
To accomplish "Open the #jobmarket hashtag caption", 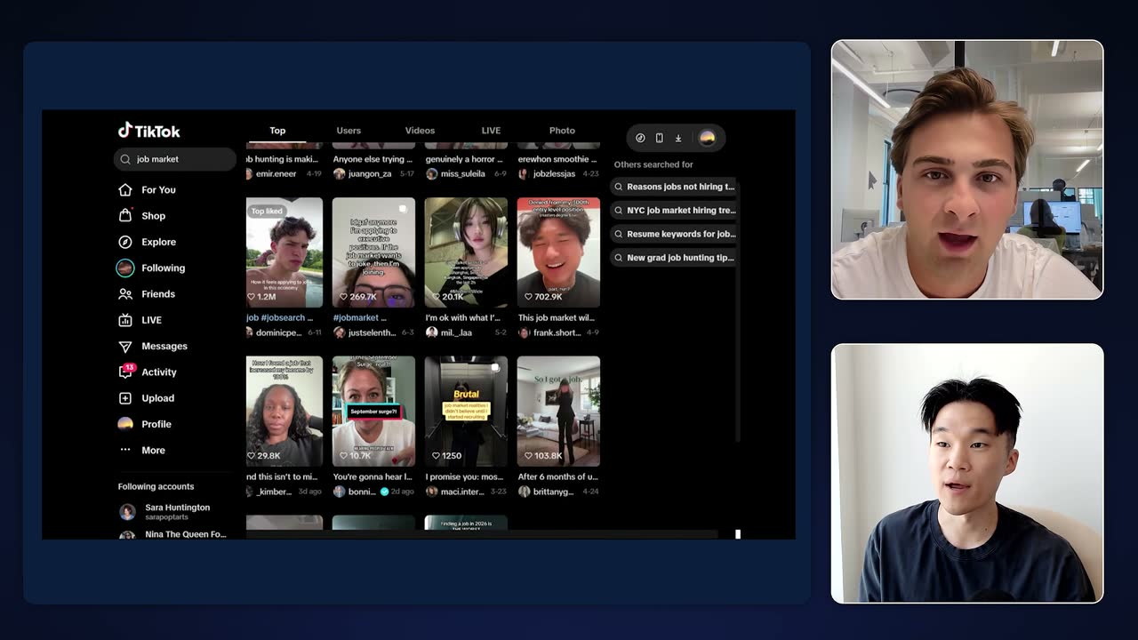I will tap(359, 317).
